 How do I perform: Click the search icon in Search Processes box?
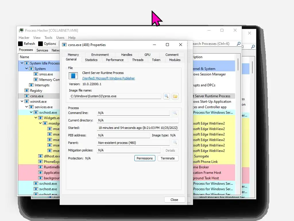point(239,44)
